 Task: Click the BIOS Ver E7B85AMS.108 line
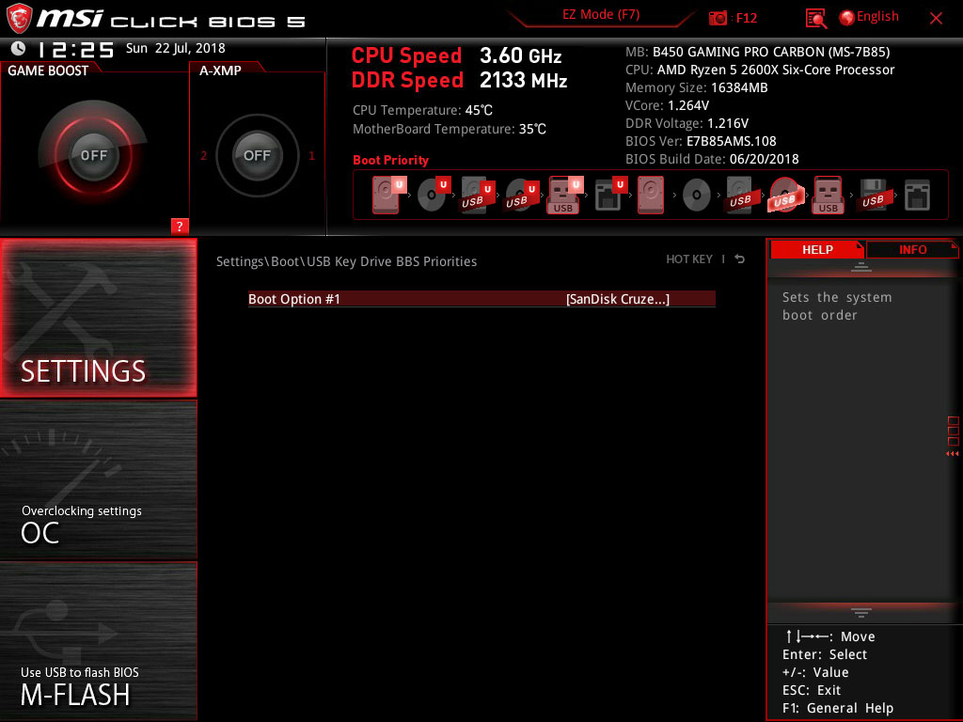(x=701, y=141)
